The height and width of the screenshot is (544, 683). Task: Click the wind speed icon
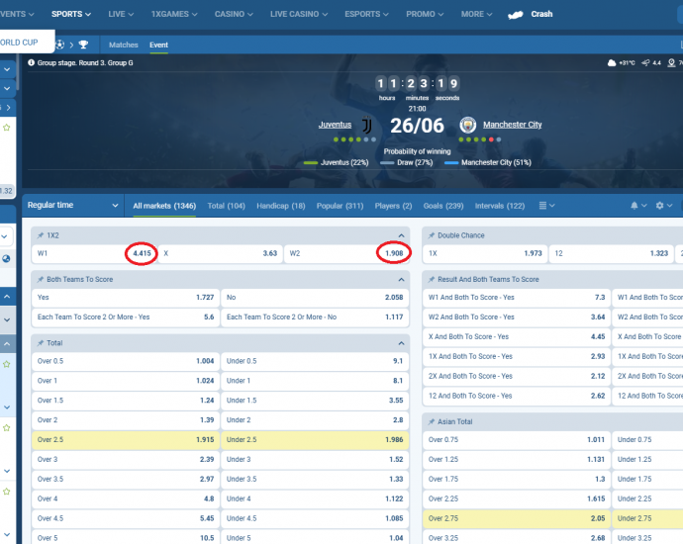pyautogui.click(x=645, y=63)
